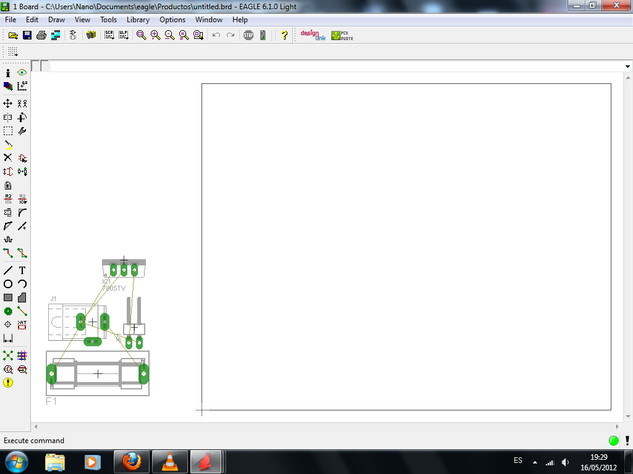The image size is (633, 474).
Task: Open the Draw menu
Action: (x=56, y=20)
